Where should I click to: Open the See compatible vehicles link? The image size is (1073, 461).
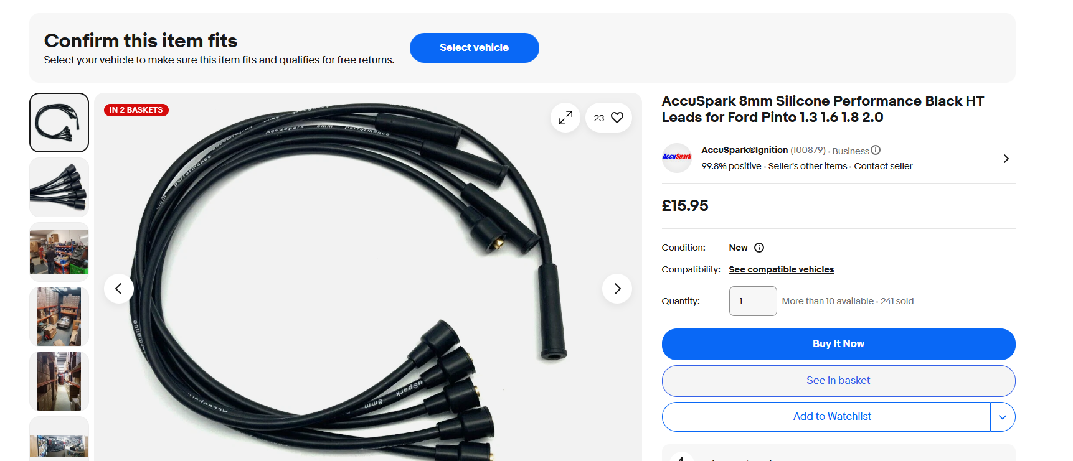[x=781, y=269]
